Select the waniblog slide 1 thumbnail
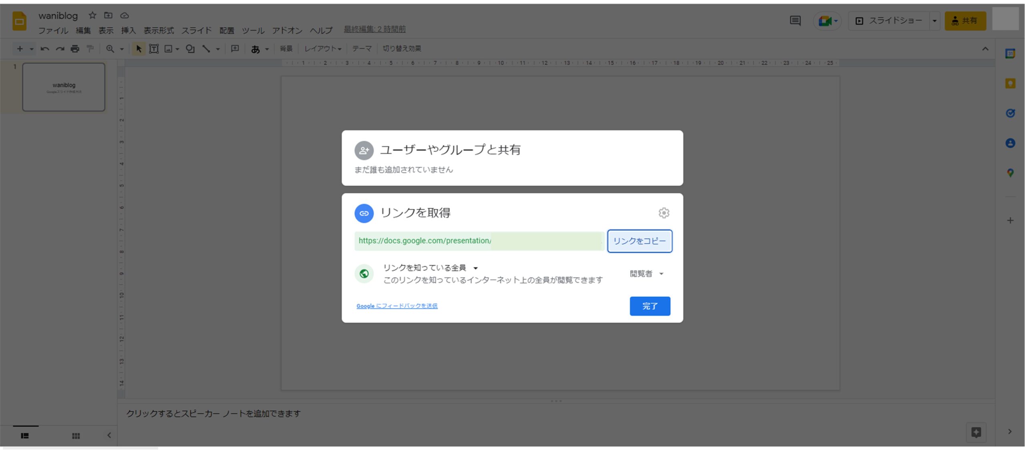The height and width of the screenshot is (450, 1025). tap(64, 87)
